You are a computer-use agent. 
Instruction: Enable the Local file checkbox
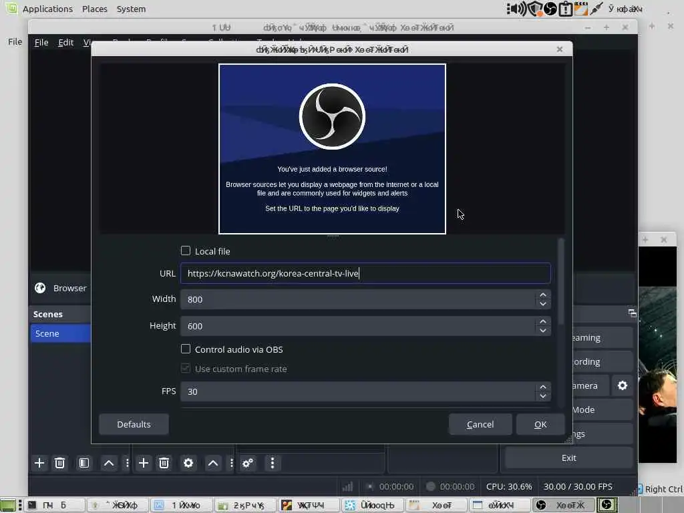[186, 251]
